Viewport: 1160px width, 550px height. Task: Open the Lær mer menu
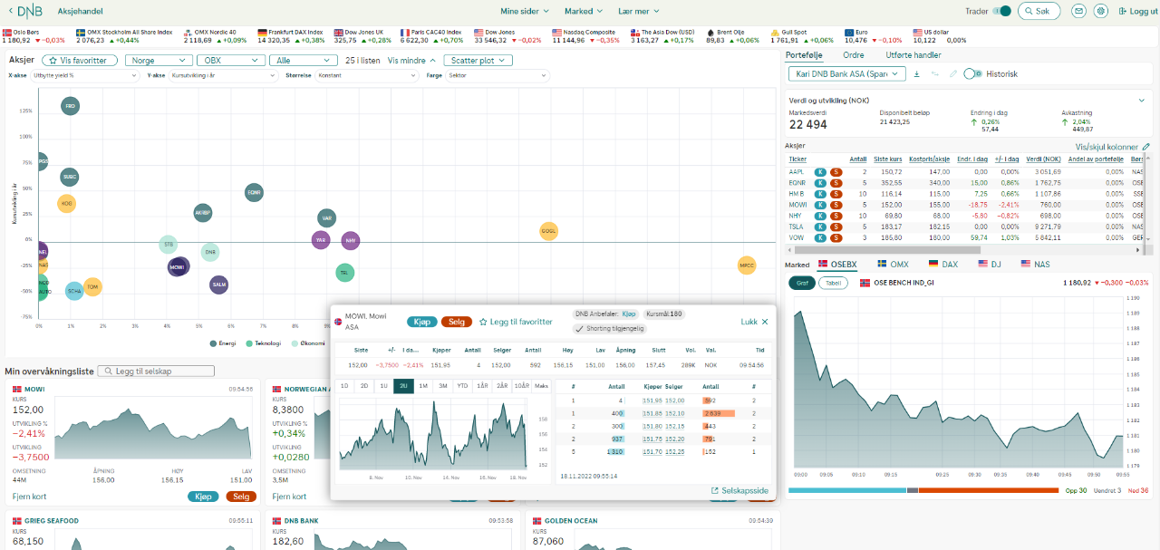pos(639,11)
